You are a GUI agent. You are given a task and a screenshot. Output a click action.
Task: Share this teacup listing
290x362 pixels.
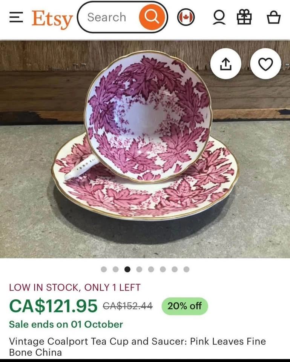pyautogui.click(x=226, y=64)
